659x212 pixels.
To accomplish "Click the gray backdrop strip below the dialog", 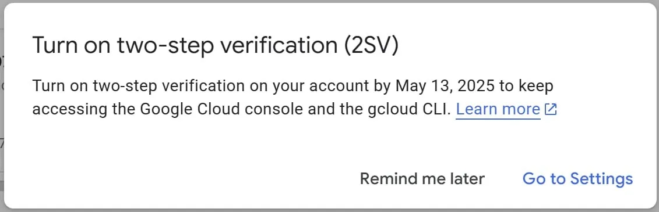I will pos(330,210).
